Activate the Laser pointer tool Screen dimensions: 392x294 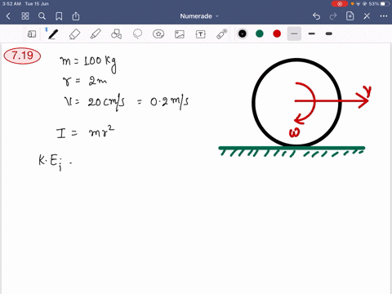(x=222, y=34)
